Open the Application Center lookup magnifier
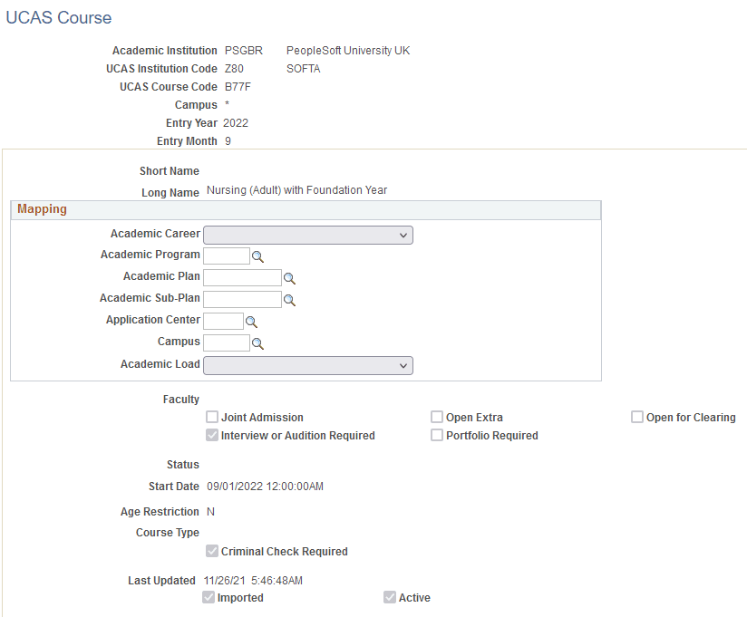Image resolution: width=747 pixels, height=617 pixels. pos(251,322)
